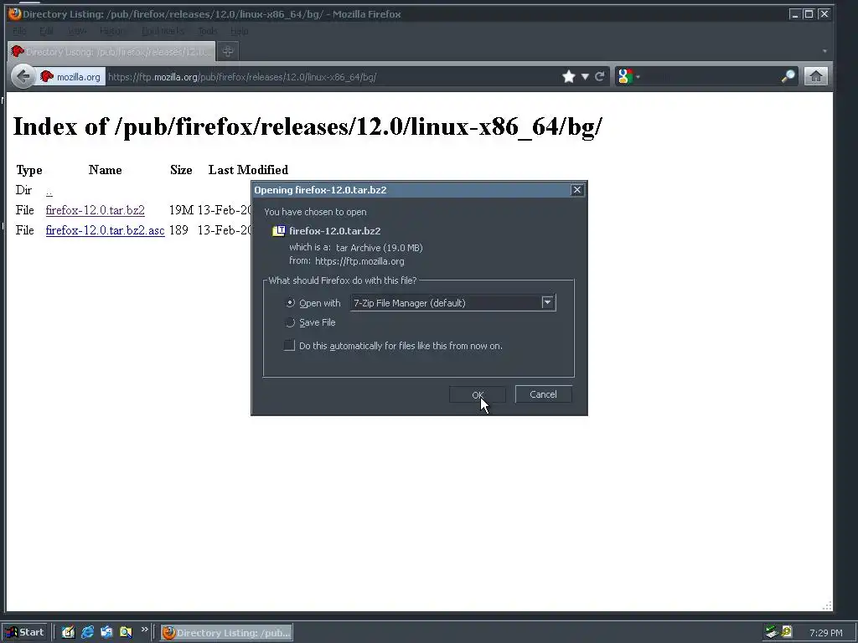Screen dimensions: 858x643
Task: Enable 'Do this automatically' checkbox
Action: (x=289, y=345)
